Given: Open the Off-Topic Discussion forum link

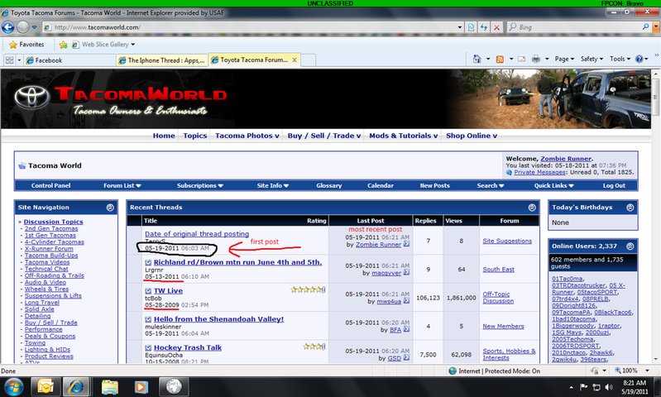Looking at the screenshot, I should (x=498, y=298).
